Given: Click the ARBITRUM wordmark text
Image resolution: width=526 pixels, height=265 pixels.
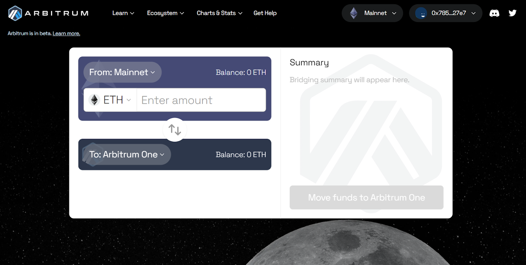Looking at the screenshot, I should pyautogui.click(x=57, y=13).
